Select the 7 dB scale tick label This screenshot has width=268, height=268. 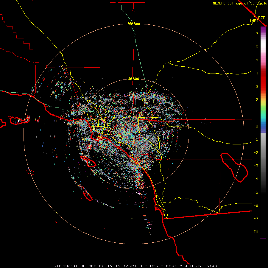[257, 33]
